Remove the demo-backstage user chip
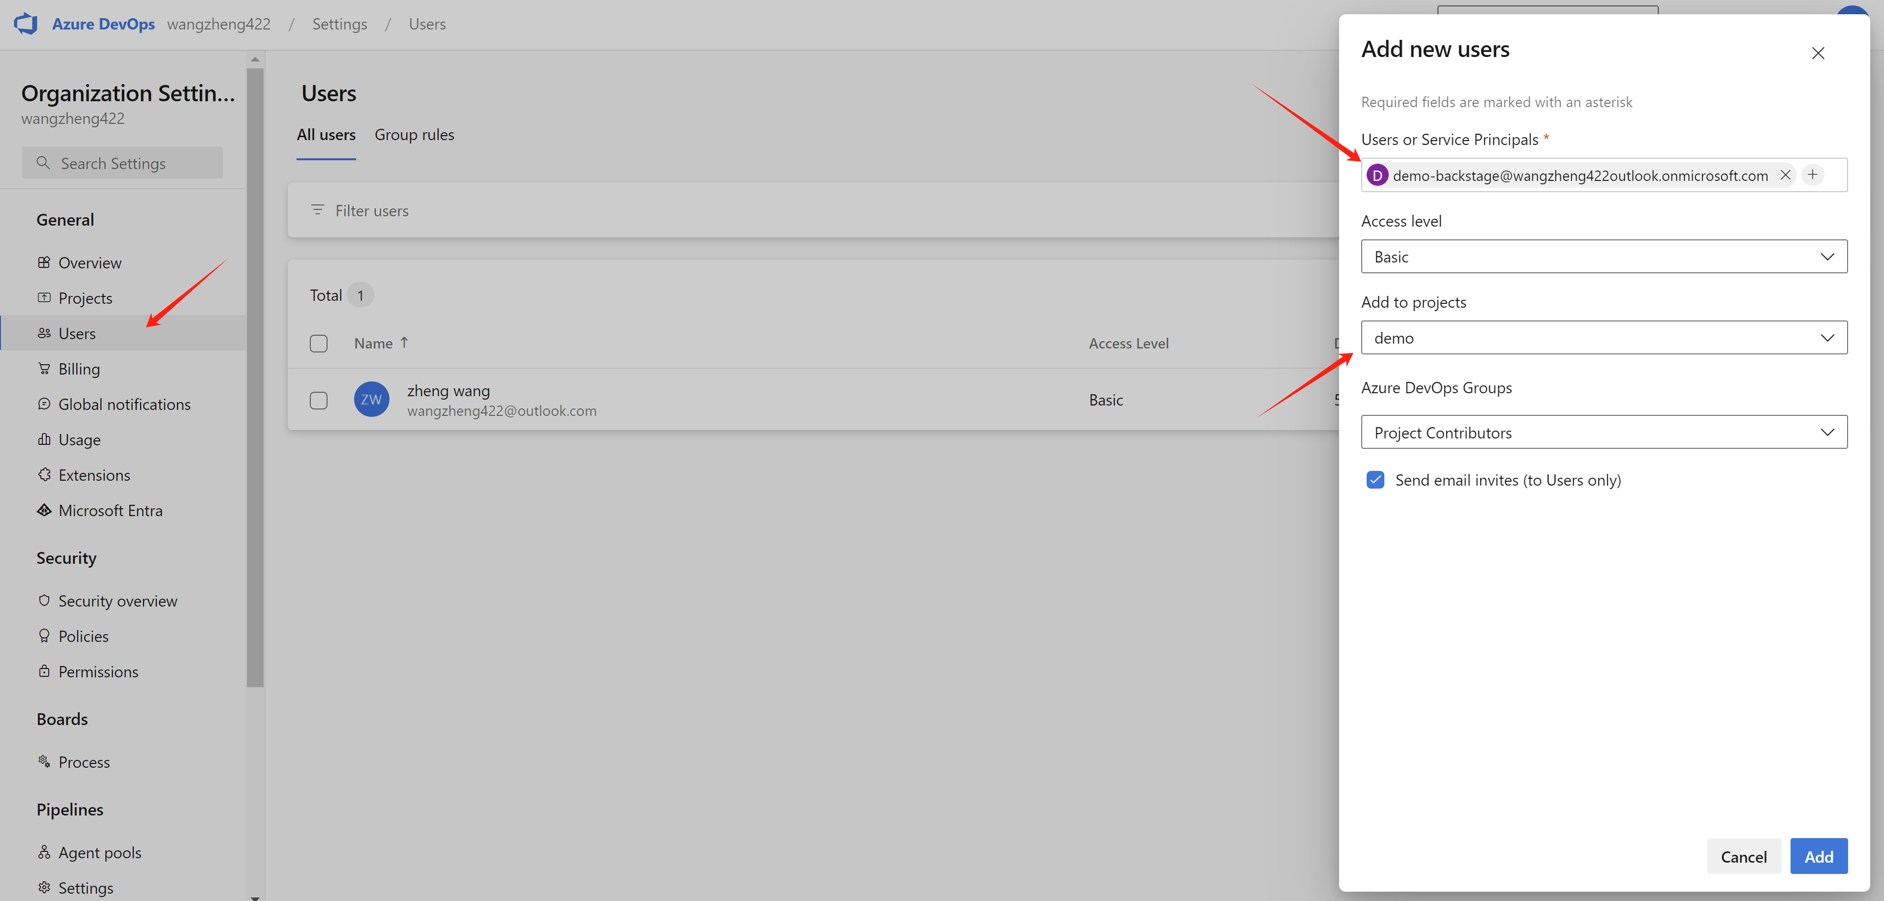The width and height of the screenshot is (1884, 901). click(1785, 175)
